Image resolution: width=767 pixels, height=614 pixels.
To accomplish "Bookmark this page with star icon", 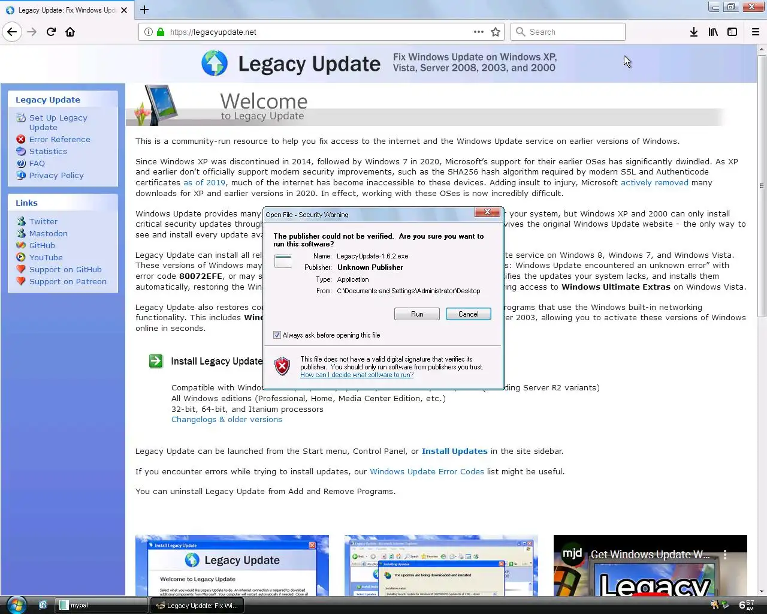I will (496, 32).
